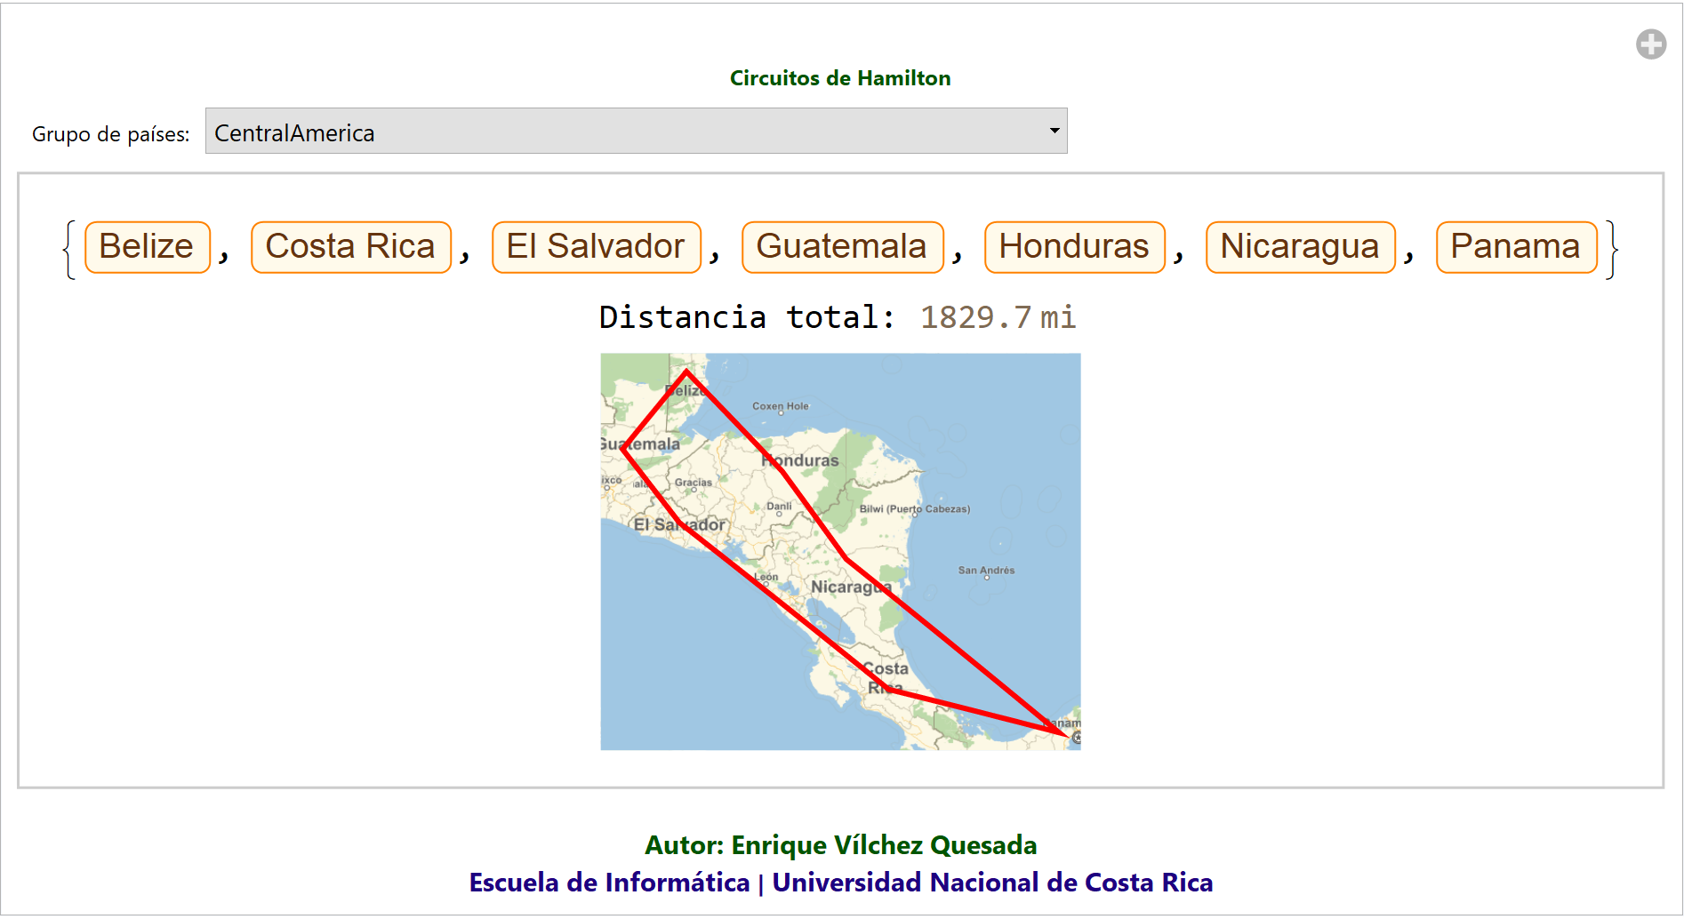The width and height of the screenshot is (1684, 919).
Task: Click the plus icon in top-right corner
Action: (1650, 44)
